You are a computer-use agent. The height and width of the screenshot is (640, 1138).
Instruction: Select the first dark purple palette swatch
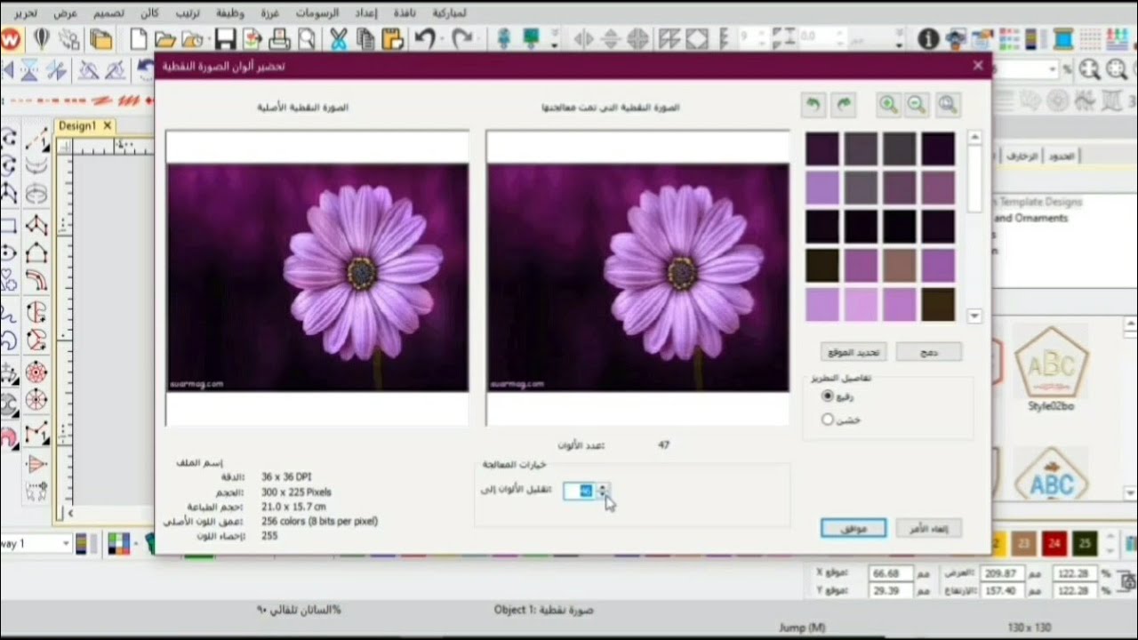click(822, 148)
